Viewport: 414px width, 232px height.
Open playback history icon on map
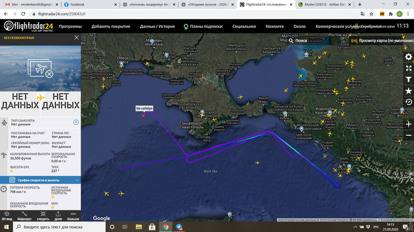click(408, 102)
